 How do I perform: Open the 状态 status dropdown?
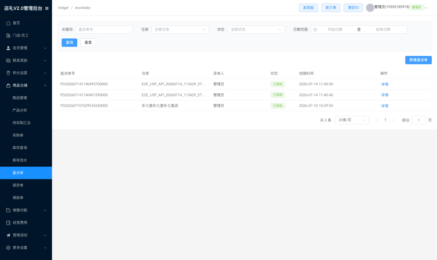tap(256, 29)
